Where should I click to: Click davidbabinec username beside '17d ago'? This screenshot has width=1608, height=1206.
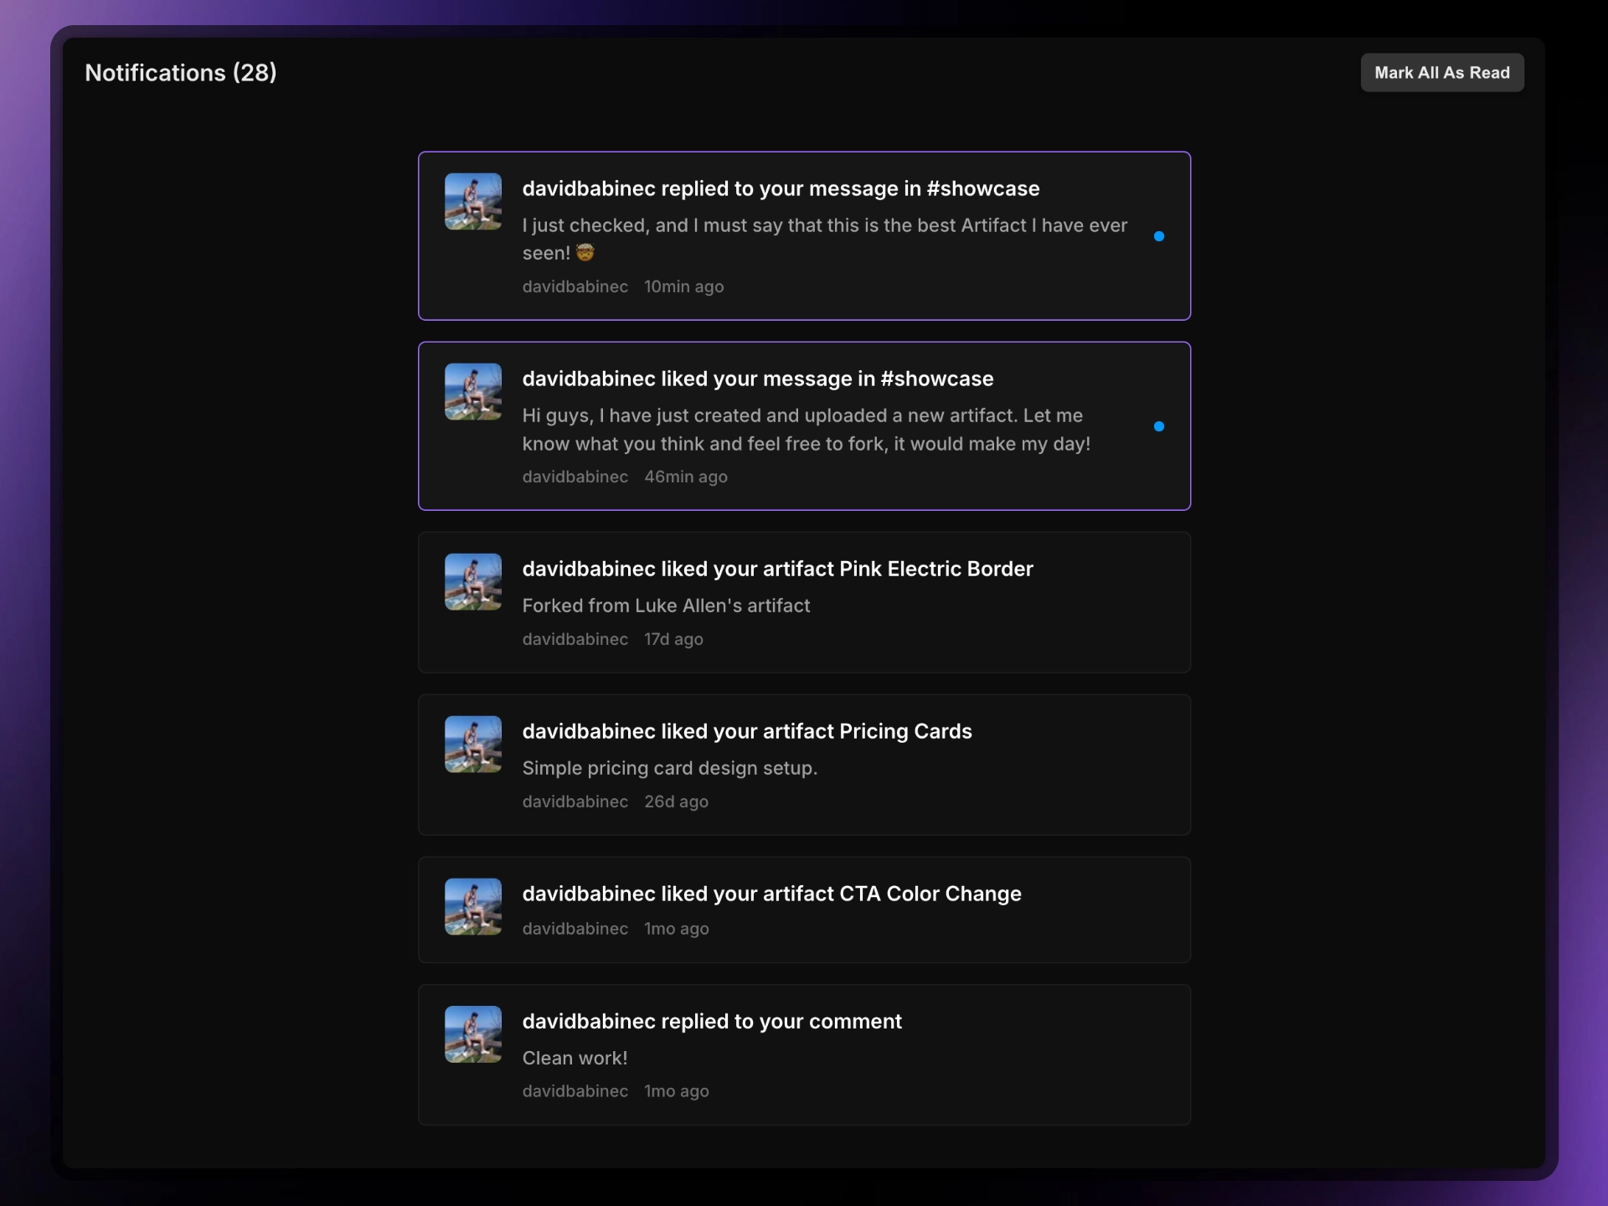pyautogui.click(x=575, y=640)
